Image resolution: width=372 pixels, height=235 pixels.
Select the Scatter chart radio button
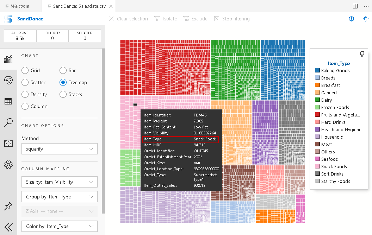[x=25, y=82]
